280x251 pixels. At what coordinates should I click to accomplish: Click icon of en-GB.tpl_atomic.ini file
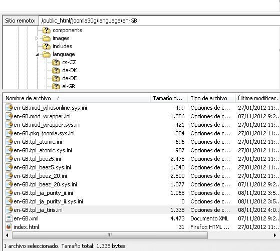[x=9, y=142]
